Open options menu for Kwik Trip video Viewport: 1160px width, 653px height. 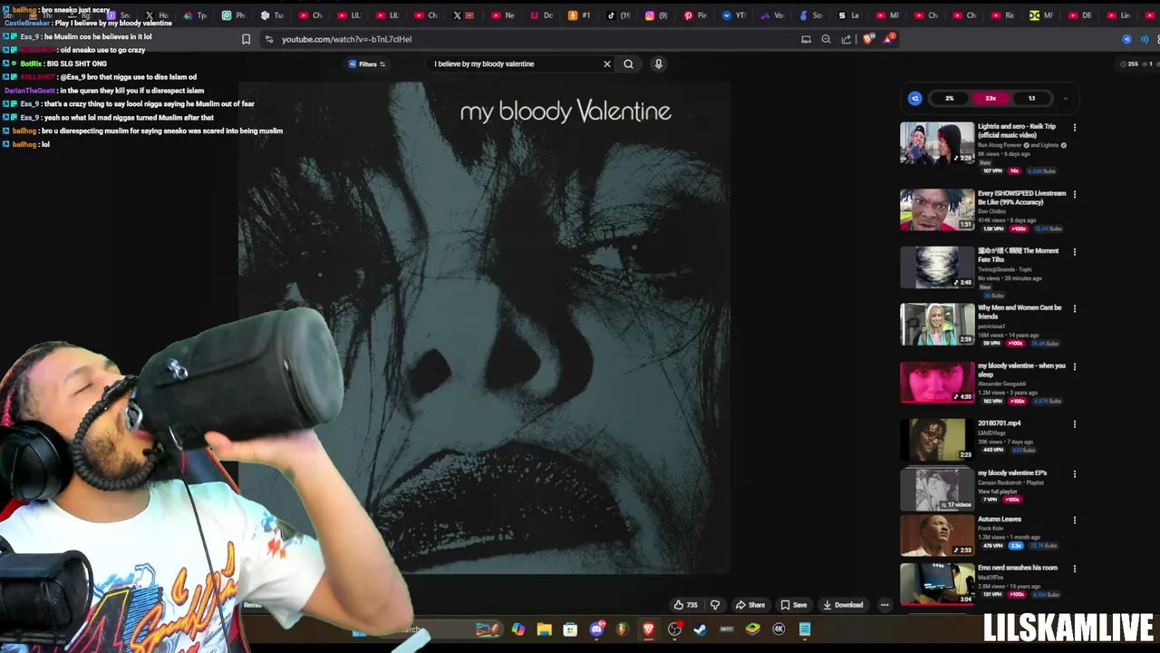1075,127
